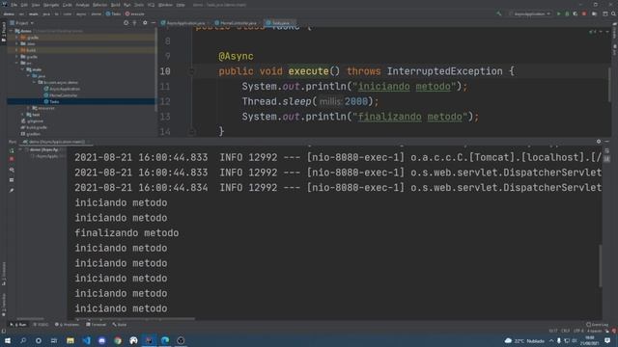Open Run panel gear settings
618x347 pixels.
599,142
